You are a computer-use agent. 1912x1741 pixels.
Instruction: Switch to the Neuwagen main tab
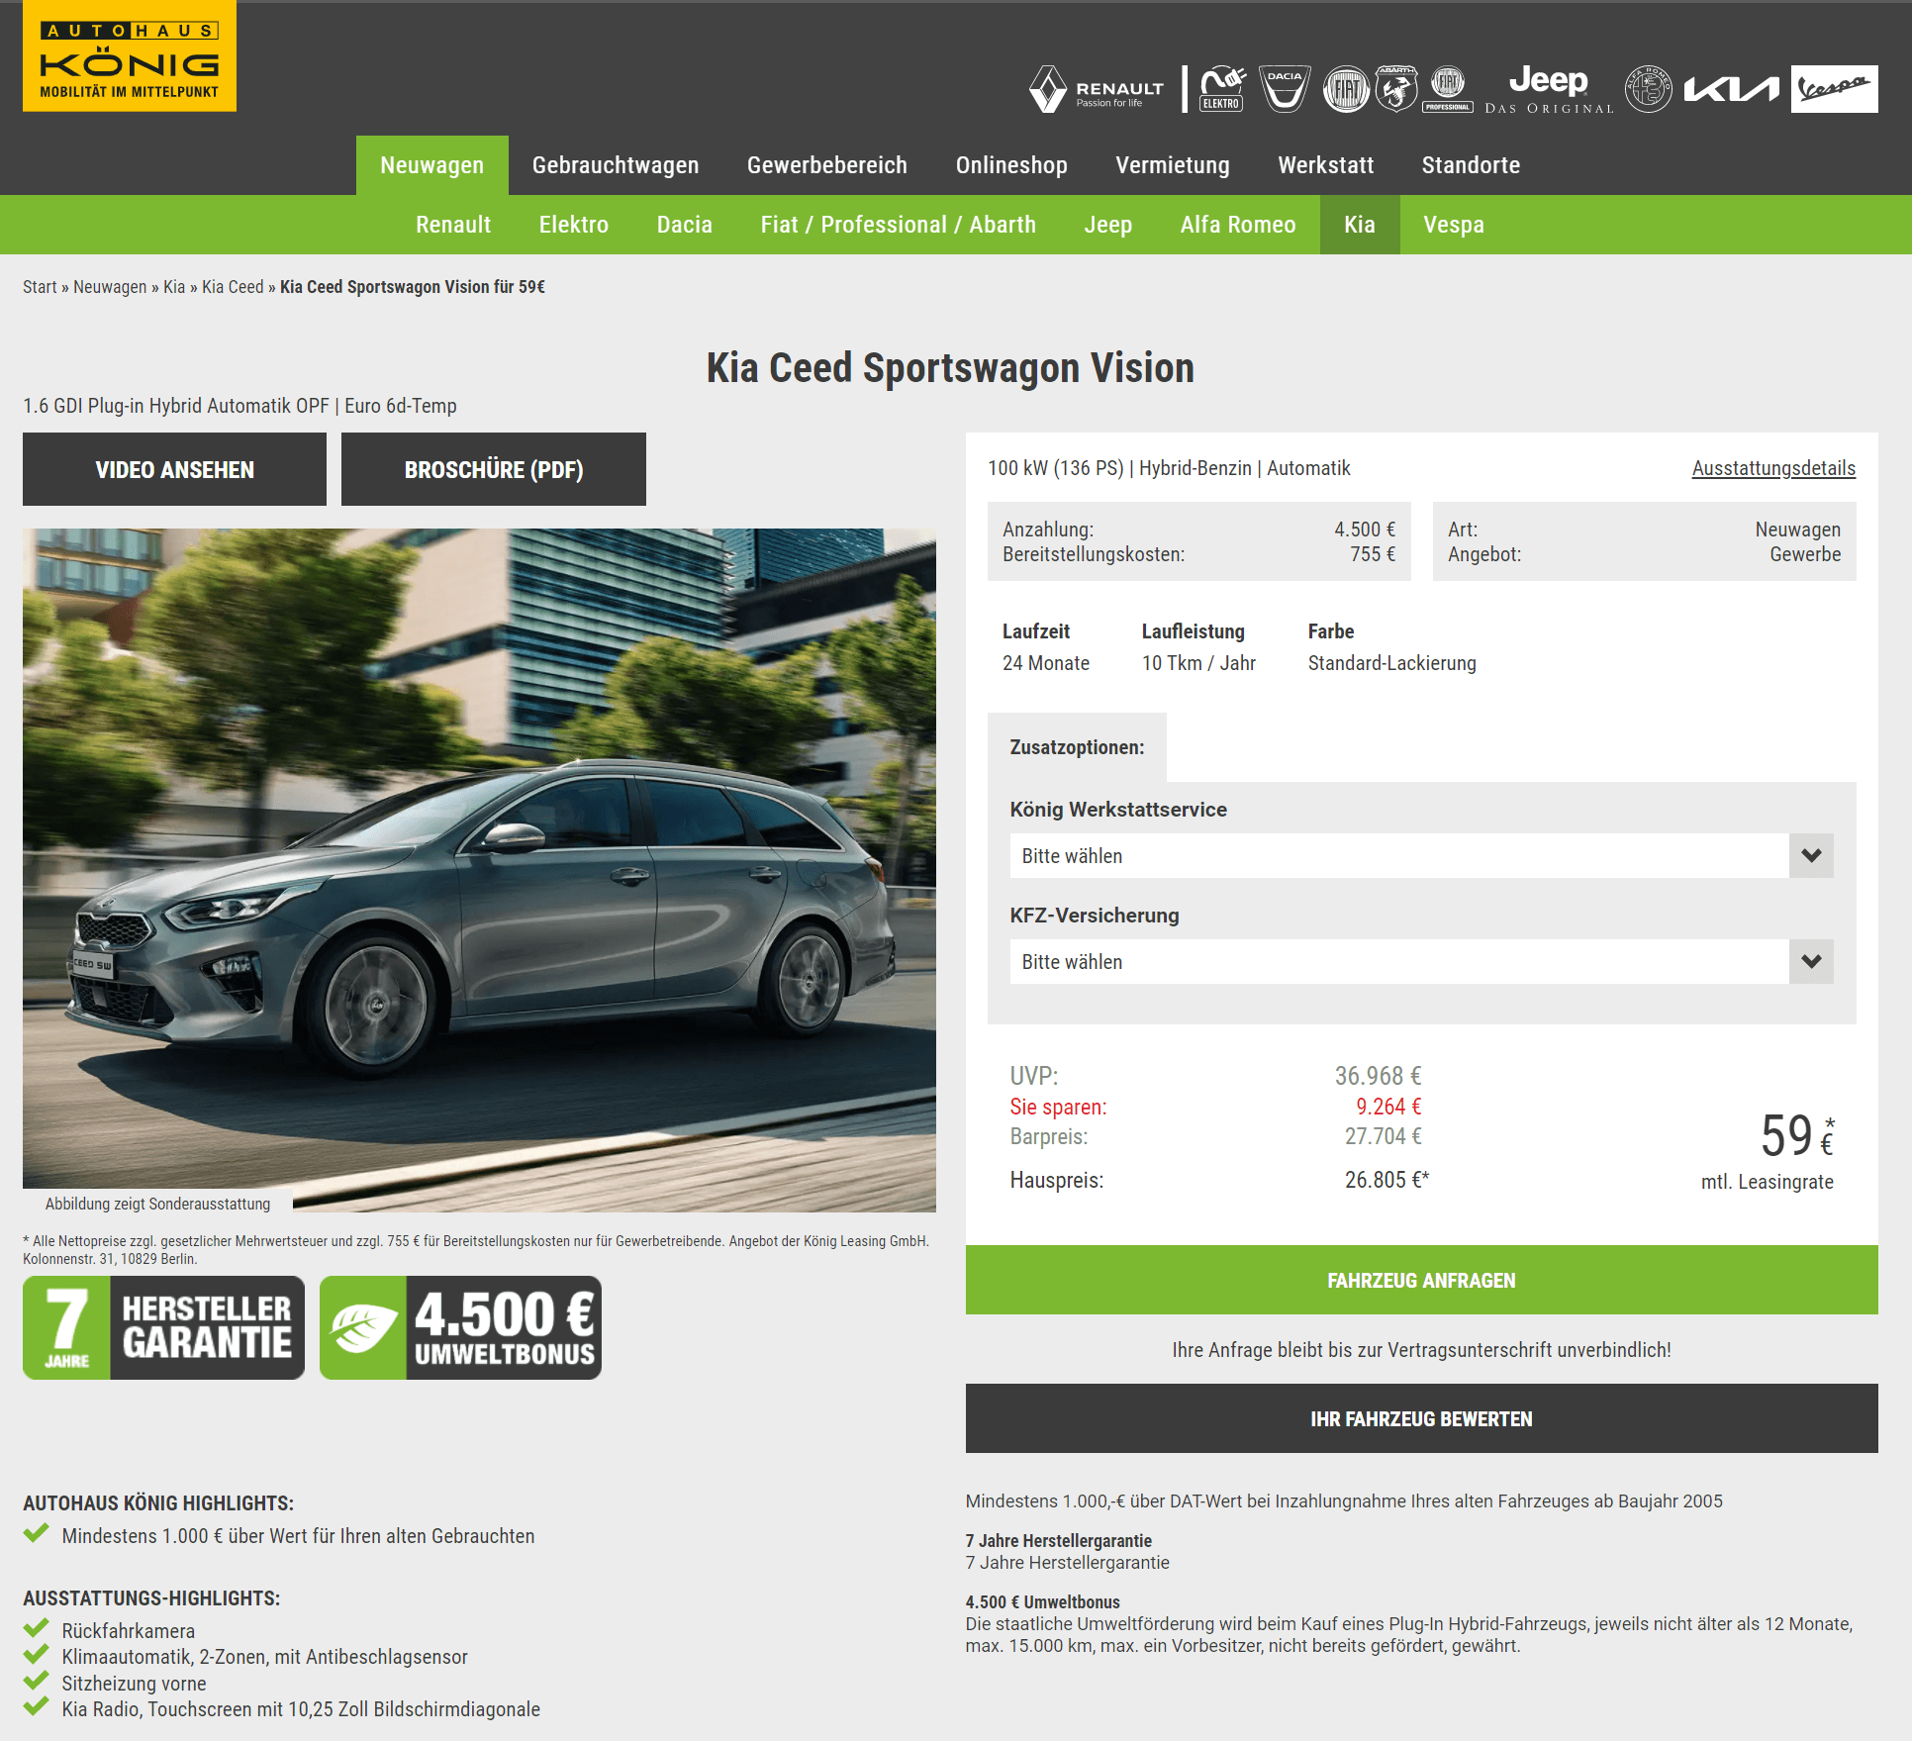[432, 165]
